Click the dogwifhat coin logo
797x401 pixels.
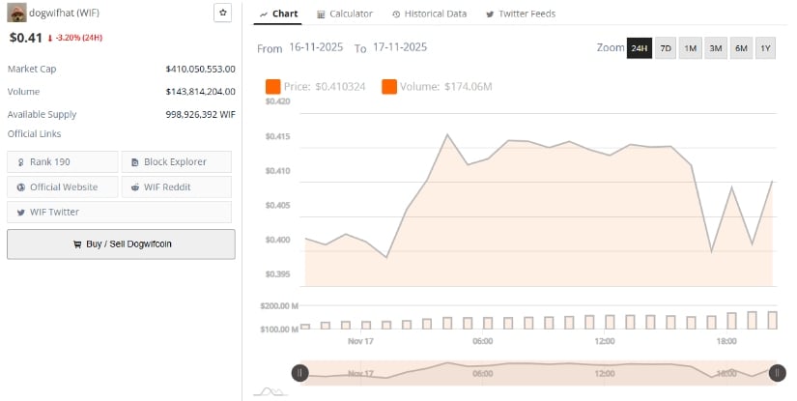coord(16,13)
